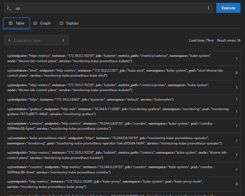Click the Result series: 16 text
The width and height of the screenshot is (245, 196).
[229, 40]
